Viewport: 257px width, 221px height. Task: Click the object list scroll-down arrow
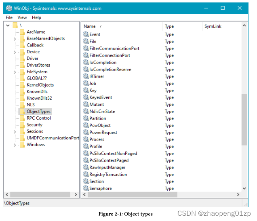(x=244, y=188)
